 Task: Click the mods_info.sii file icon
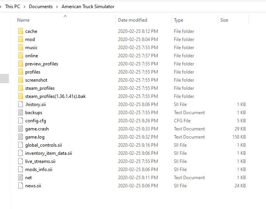pos(21,170)
